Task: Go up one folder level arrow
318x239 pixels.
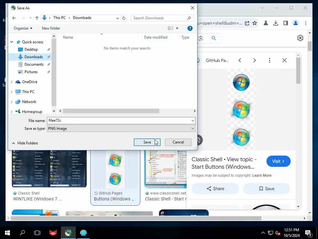Action: tap(37, 18)
